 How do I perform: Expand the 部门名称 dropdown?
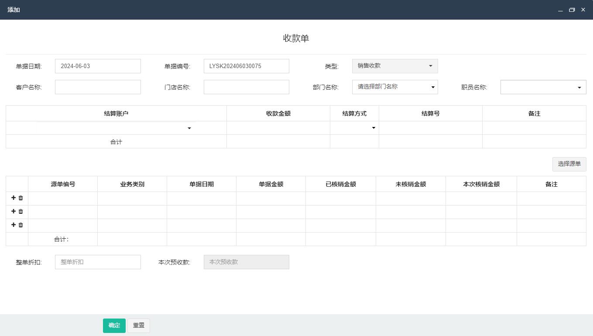[x=394, y=87]
